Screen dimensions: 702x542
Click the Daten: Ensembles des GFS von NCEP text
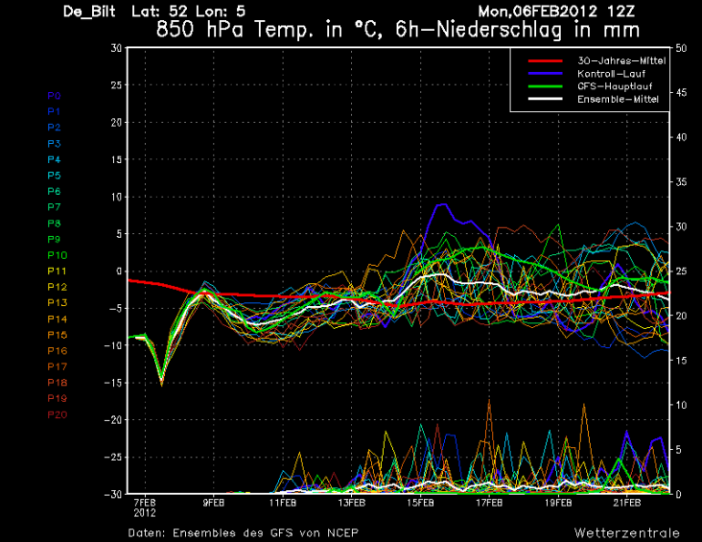pyautogui.click(x=243, y=533)
